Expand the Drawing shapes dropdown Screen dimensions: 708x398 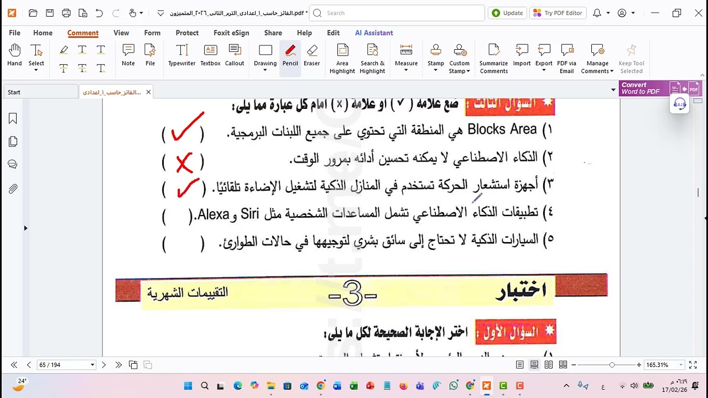pyautogui.click(x=265, y=71)
